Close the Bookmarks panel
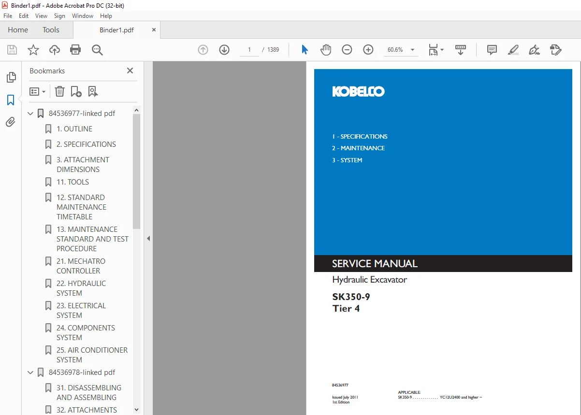Viewport: 581px width, 415px height. point(130,71)
